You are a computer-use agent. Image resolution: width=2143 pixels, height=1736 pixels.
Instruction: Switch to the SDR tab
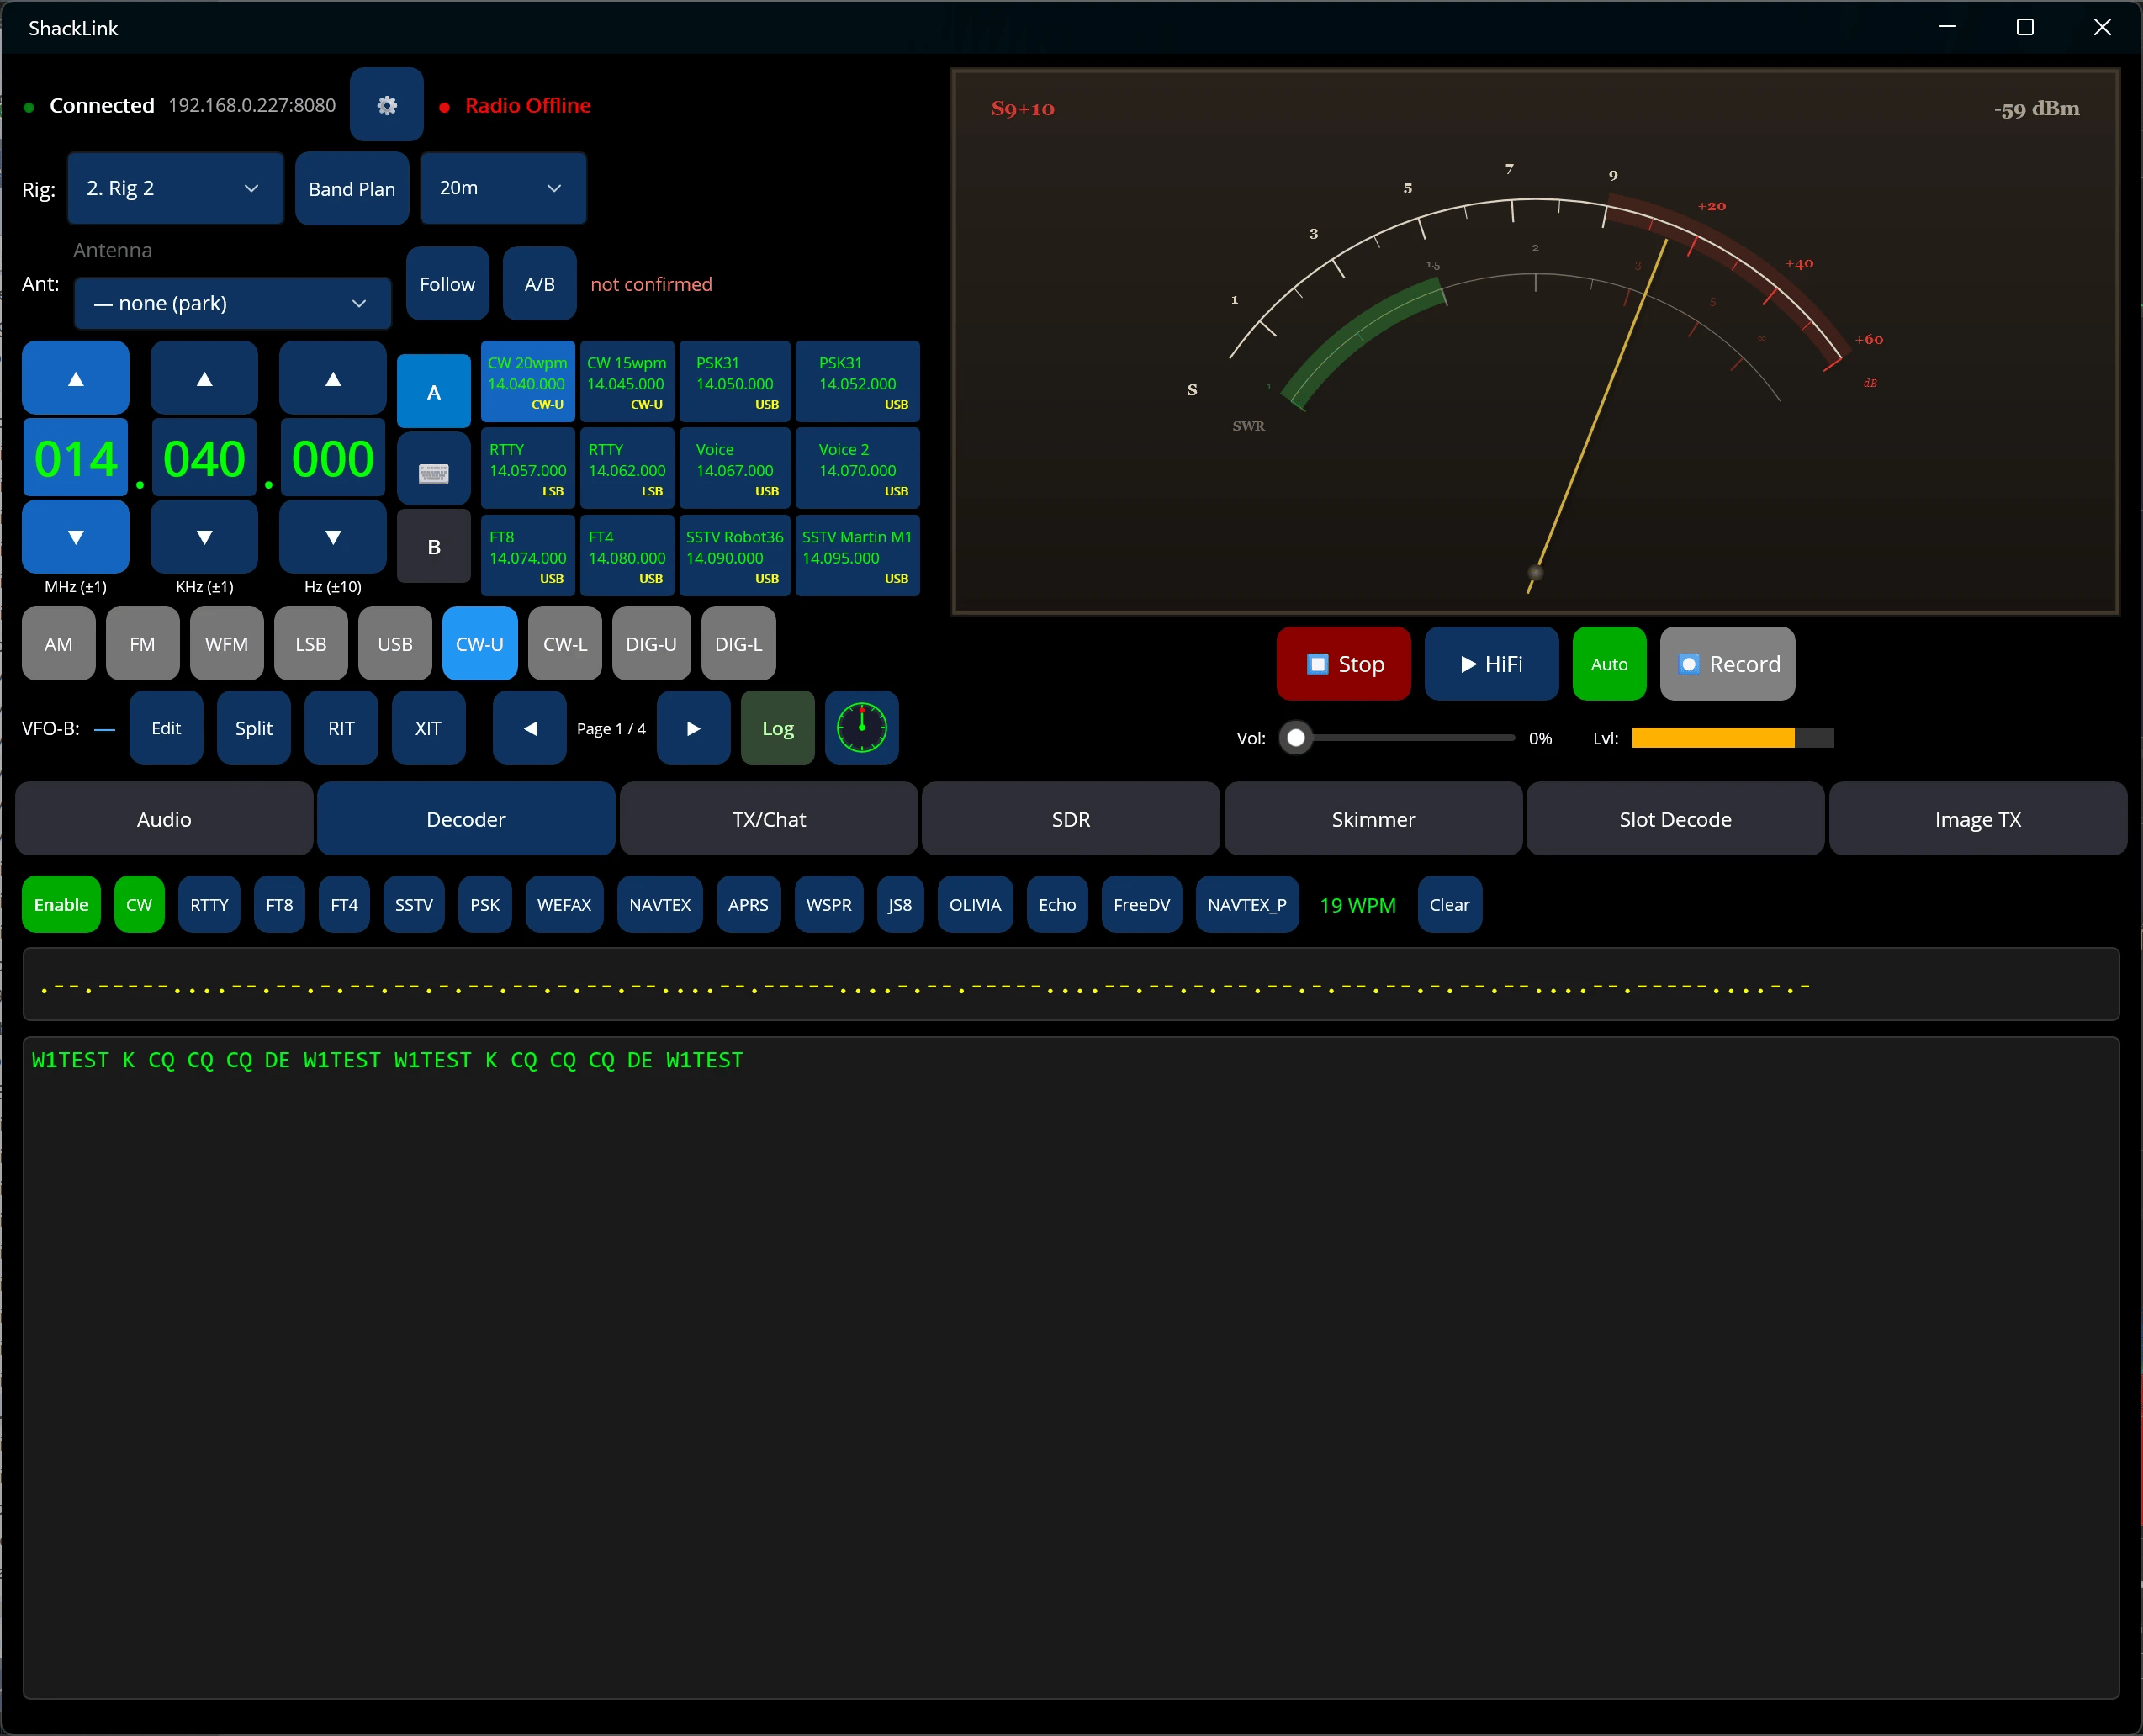tap(1071, 819)
